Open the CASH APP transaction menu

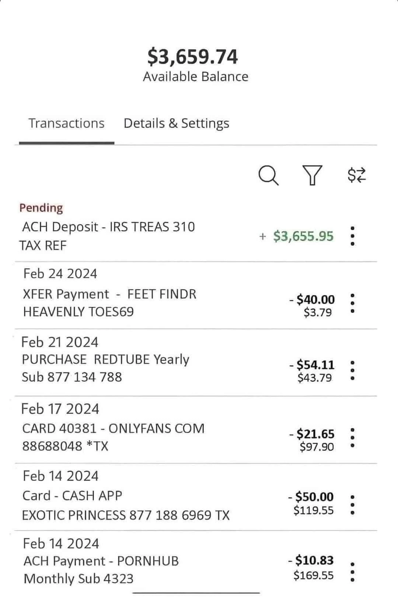(x=353, y=504)
